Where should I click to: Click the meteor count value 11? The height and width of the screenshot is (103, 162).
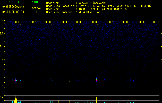click(x=37, y=12)
